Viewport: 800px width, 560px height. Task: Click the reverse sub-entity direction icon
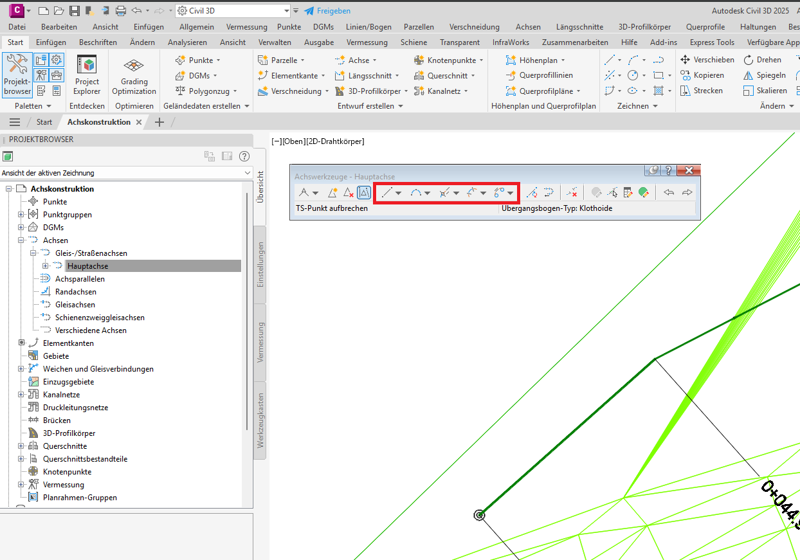[549, 192]
